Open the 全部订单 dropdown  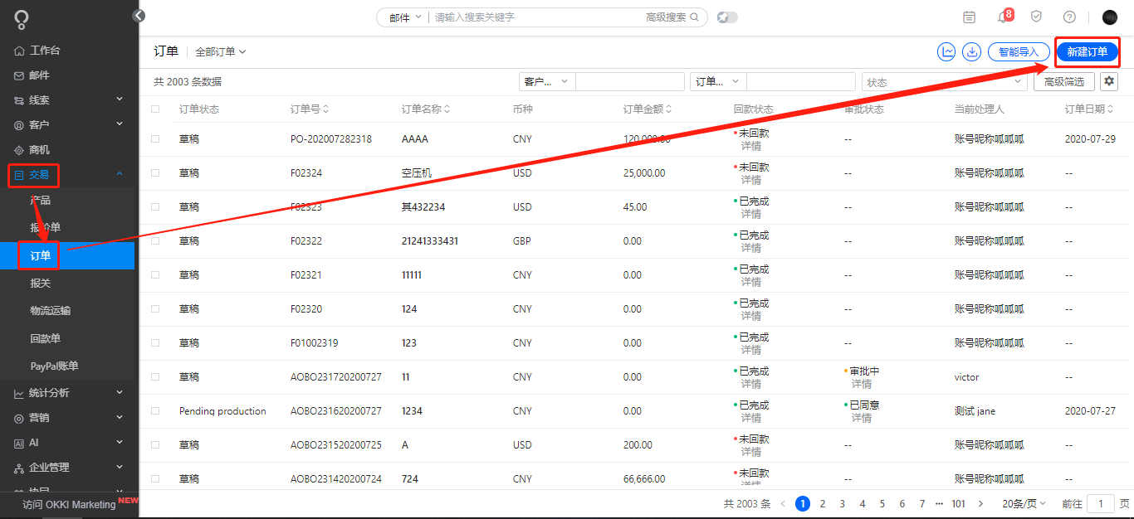(x=219, y=51)
